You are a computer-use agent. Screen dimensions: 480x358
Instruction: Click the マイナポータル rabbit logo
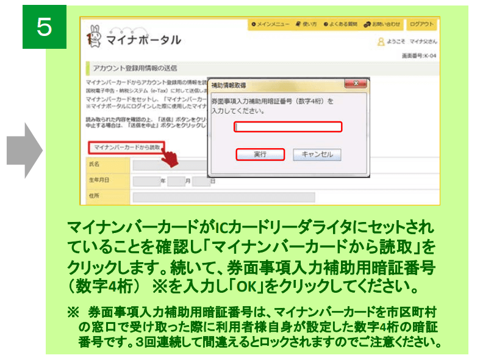(95, 37)
